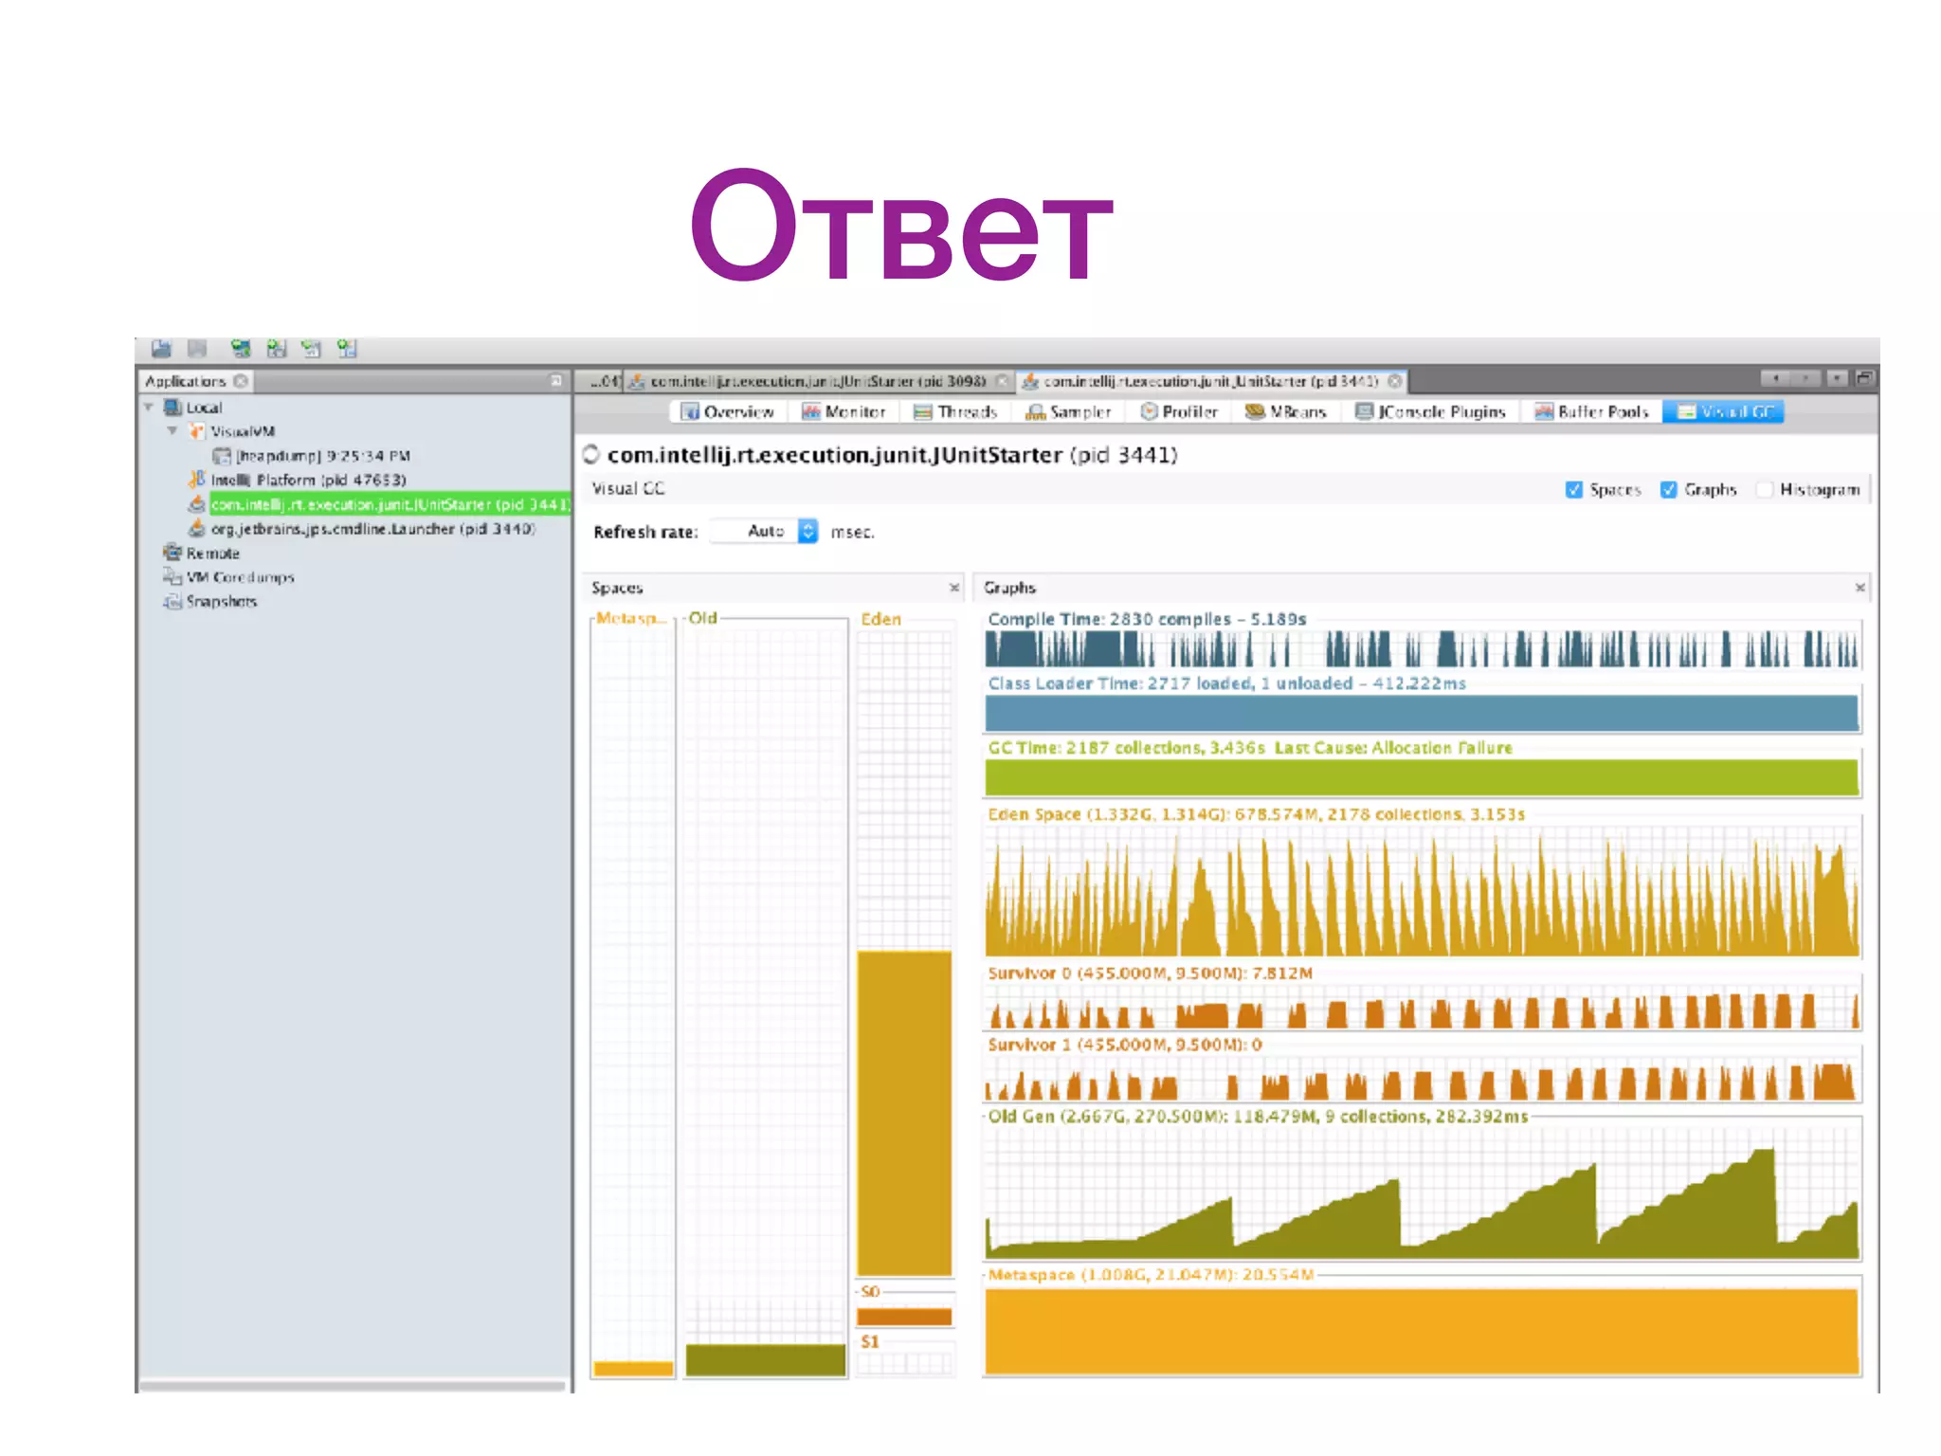Close the Applications panel tab

pos(241,381)
